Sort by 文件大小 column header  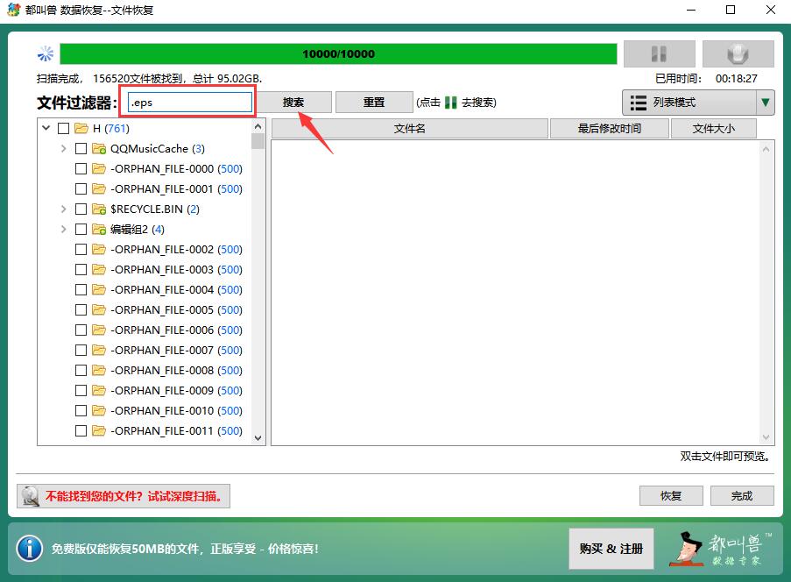pyautogui.click(x=713, y=129)
